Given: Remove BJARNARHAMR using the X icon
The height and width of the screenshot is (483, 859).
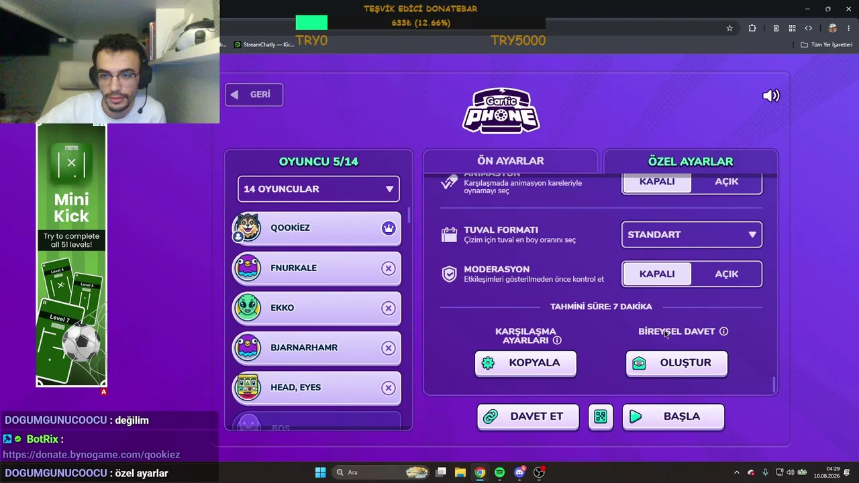Looking at the screenshot, I should click(x=389, y=348).
